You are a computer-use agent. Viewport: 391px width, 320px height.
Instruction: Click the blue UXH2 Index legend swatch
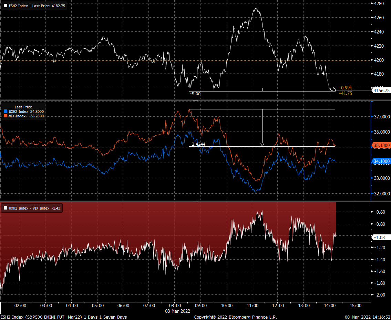[6, 111]
